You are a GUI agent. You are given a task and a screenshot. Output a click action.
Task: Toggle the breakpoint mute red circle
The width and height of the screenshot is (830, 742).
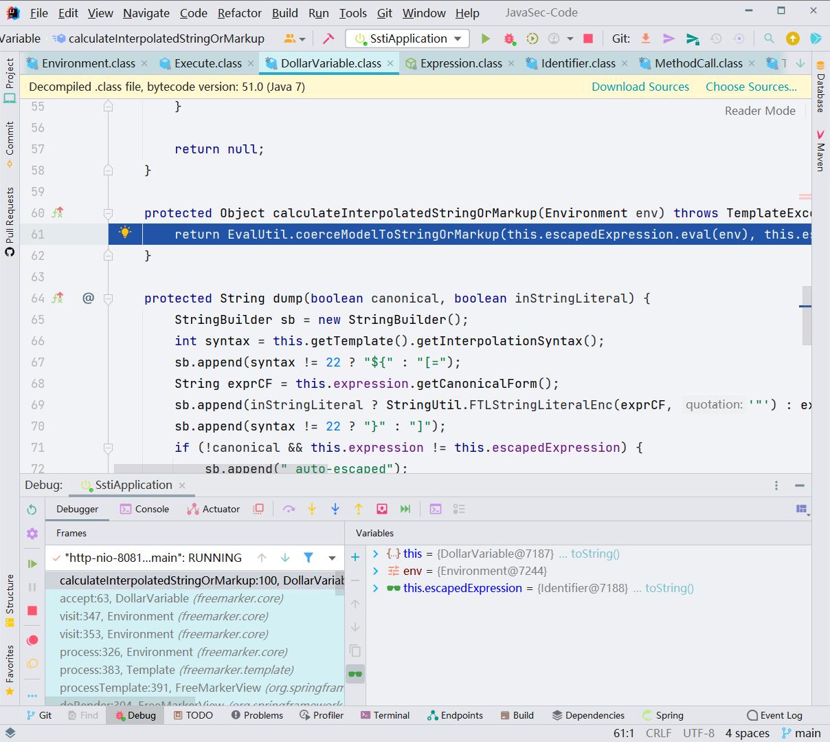[x=32, y=640]
